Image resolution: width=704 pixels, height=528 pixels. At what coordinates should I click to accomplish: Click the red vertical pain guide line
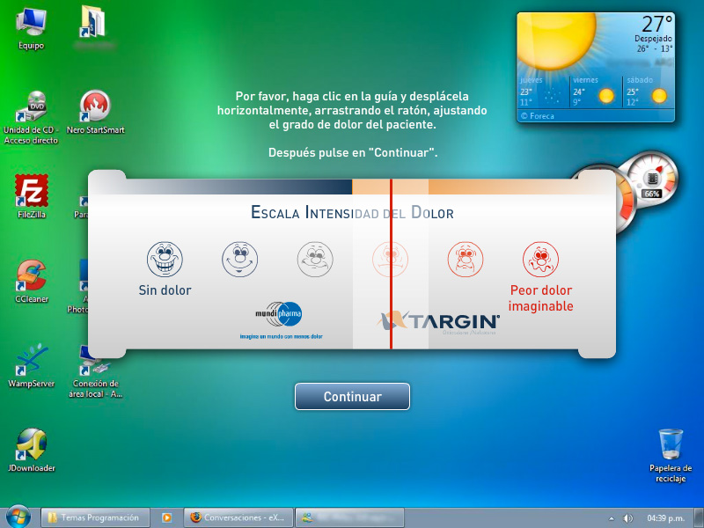tap(391, 264)
